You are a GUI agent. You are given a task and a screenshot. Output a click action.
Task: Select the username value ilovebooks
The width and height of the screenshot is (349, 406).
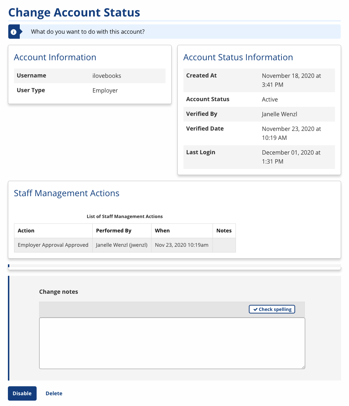(107, 76)
